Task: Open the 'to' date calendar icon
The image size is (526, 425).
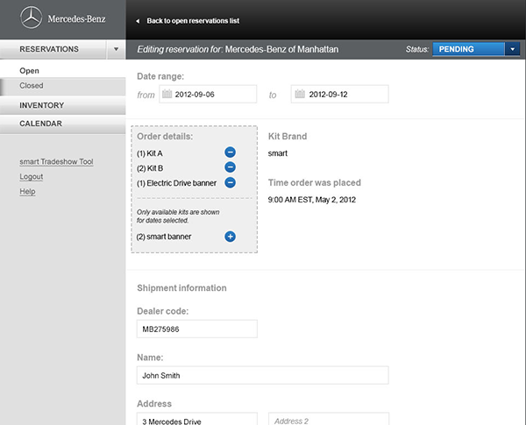Action: click(299, 94)
